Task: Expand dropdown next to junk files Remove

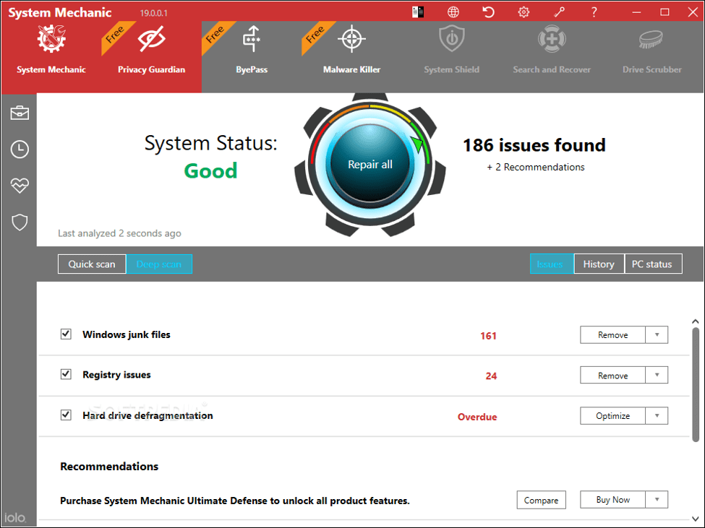Action: [657, 335]
